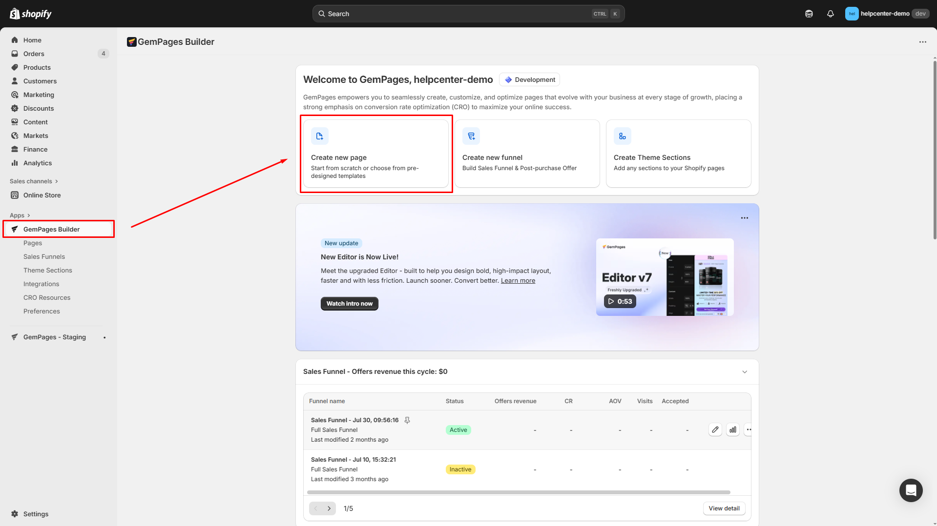Expand the Apps sidebar section

click(x=20, y=215)
